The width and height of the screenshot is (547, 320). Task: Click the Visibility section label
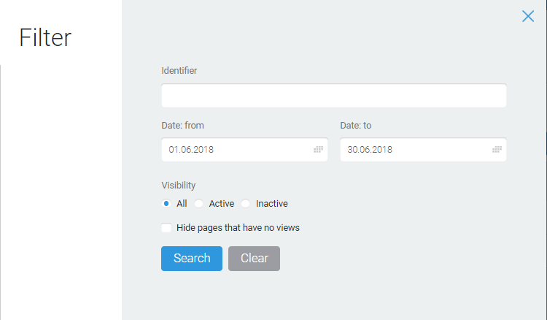pos(178,185)
